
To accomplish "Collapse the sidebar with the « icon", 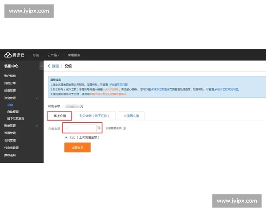I will [41, 66].
